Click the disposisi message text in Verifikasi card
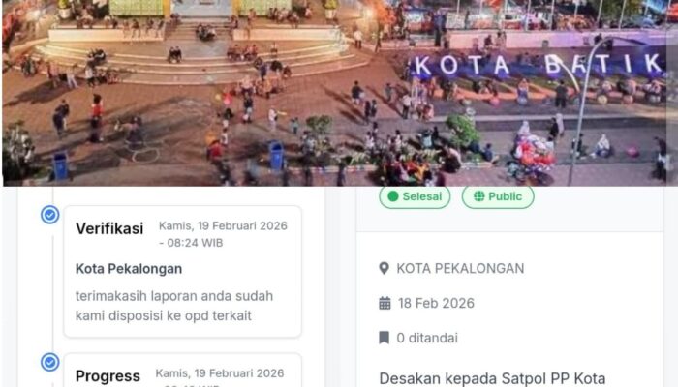The height and width of the screenshot is (387, 678). tap(174, 306)
